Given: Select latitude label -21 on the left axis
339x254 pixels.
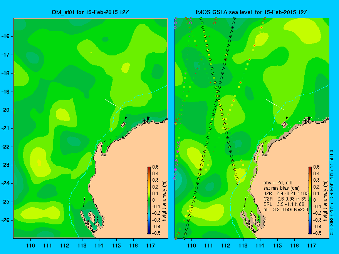Looking at the screenshot, I should pos(5,128).
